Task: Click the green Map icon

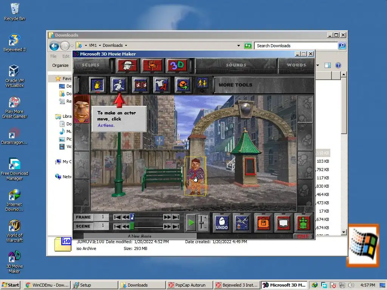Action: tap(303, 223)
